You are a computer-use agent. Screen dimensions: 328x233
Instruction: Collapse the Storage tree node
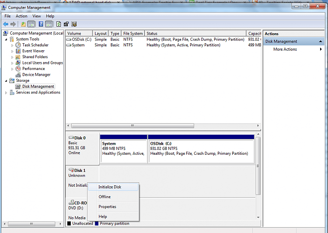[6, 81]
